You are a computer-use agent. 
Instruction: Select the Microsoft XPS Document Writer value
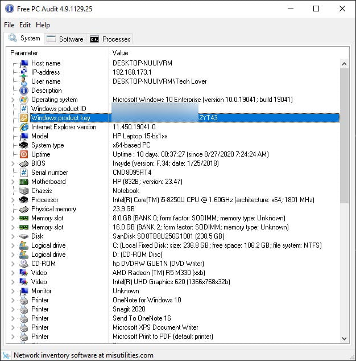(155, 327)
